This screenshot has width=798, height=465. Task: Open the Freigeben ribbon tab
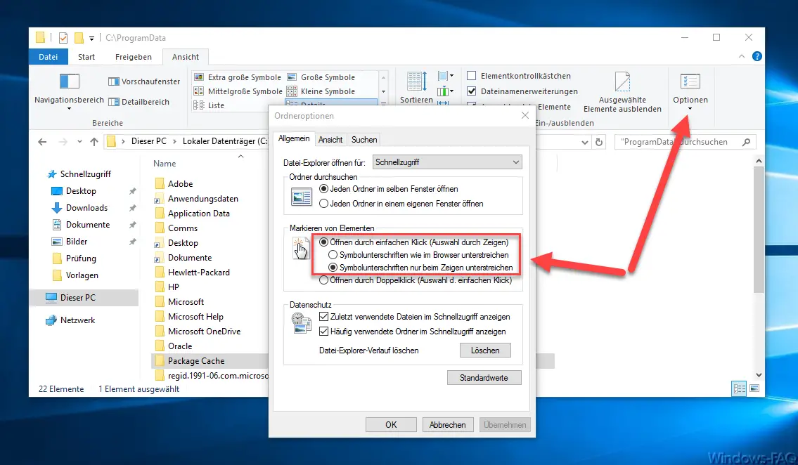pyautogui.click(x=134, y=56)
